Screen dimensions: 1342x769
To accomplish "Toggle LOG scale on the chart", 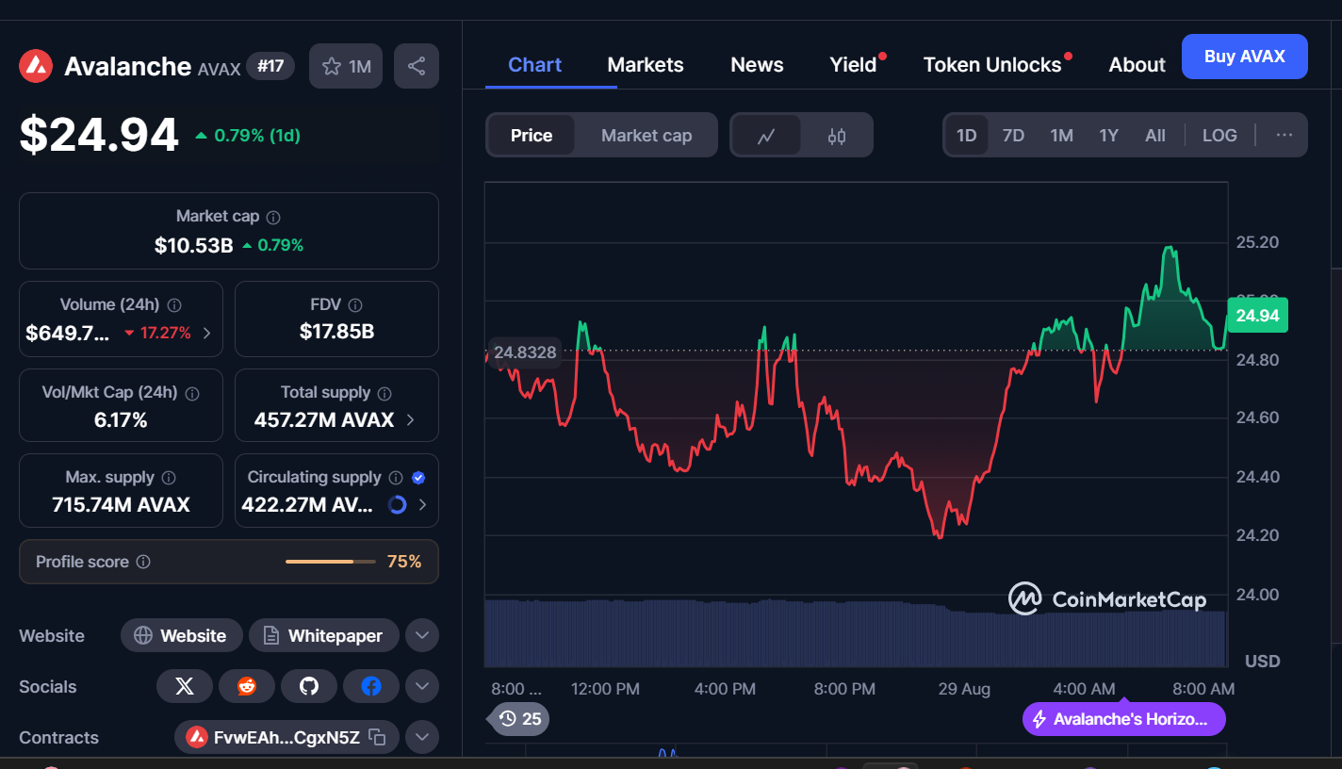I will pos(1219,136).
